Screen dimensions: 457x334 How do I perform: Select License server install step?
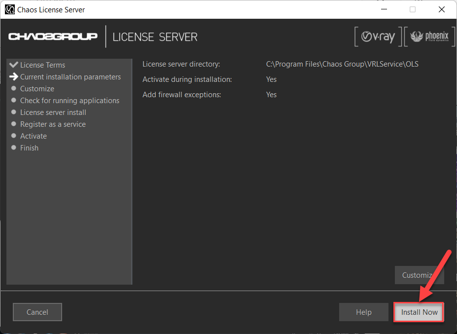53,112
